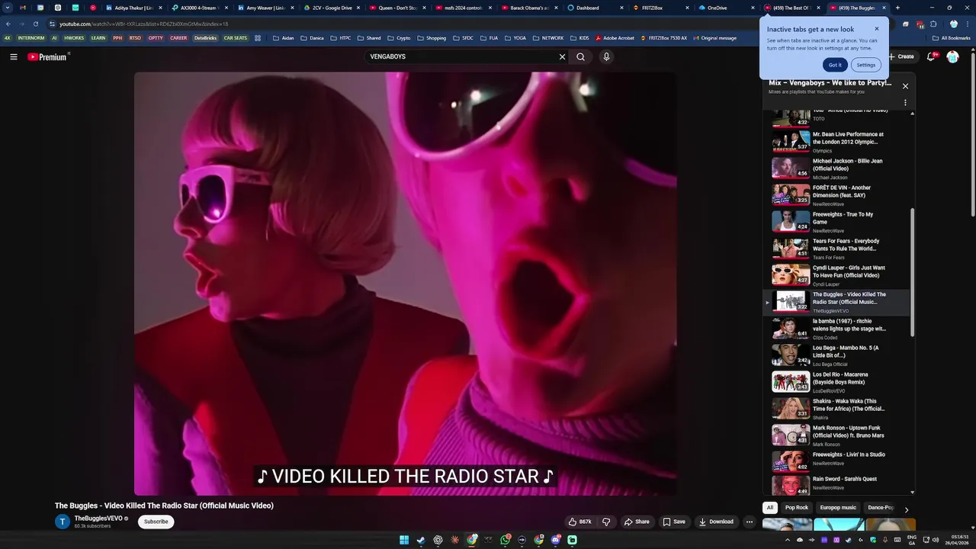The height and width of the screenshot is (549, 976).
Task: Select the Europop music filter chip
Action: pyautogui.click(x=838, y=507)
